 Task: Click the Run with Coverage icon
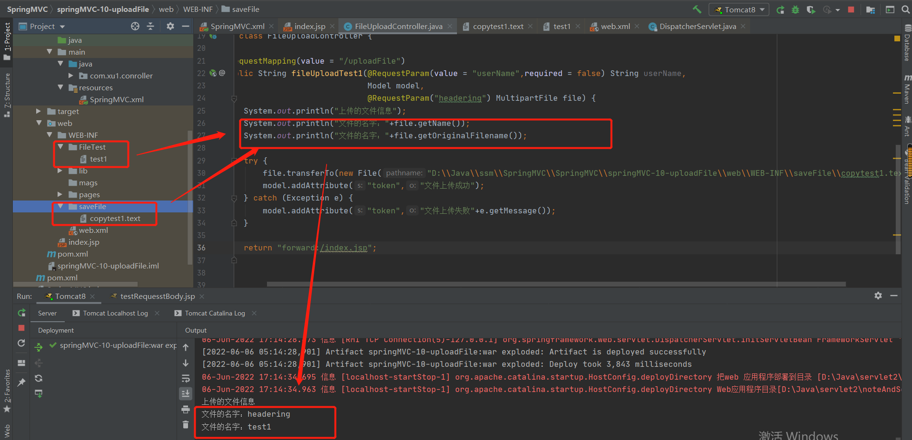[x=811, y=10]
